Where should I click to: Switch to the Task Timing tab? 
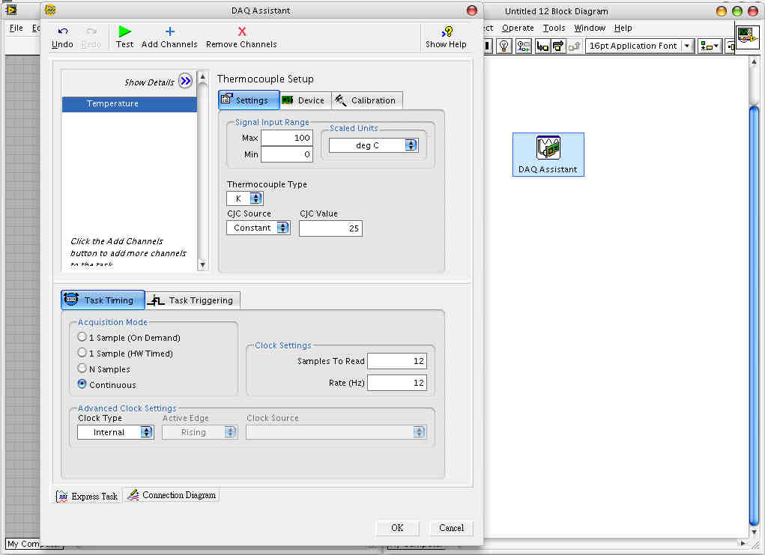[103, 300]
